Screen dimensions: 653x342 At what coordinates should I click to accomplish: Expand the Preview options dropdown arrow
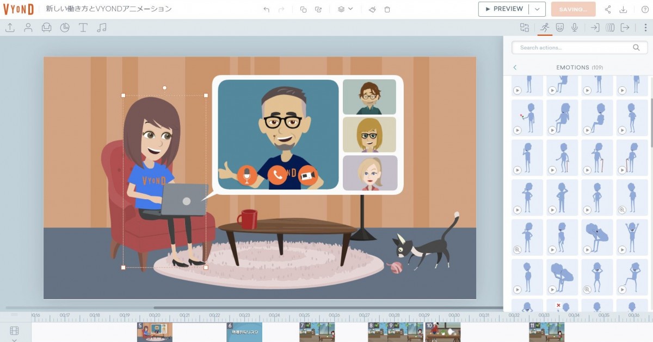[x=537, y=9]
